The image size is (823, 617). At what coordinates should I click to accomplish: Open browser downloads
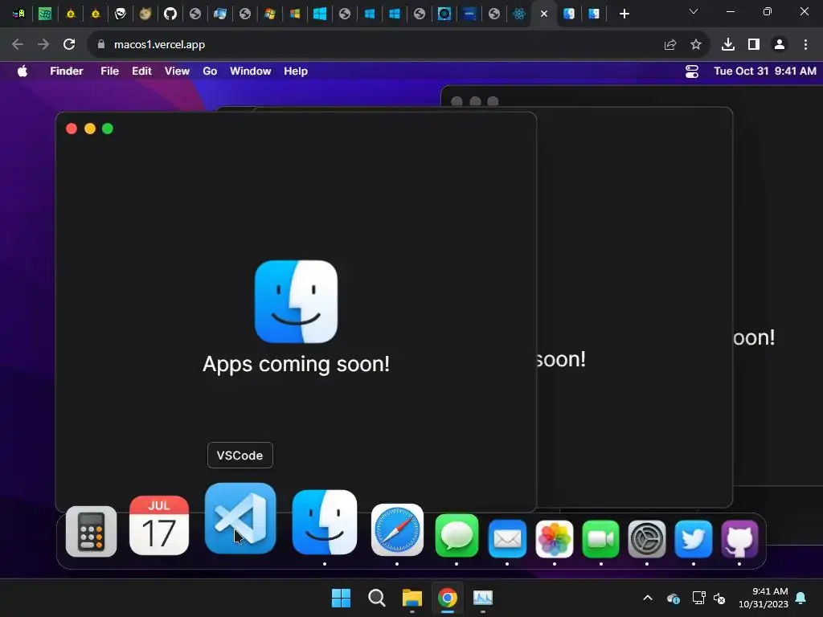[728, 45]
